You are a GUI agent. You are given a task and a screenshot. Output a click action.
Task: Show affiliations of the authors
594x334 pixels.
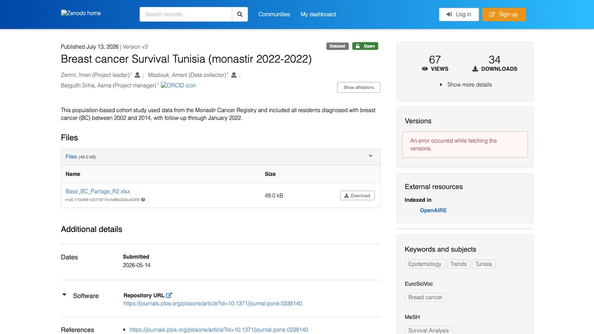pyautogui.click(x=359, y=87)
